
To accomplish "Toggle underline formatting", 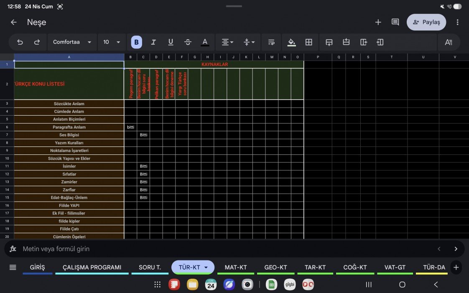I will 171,42.
